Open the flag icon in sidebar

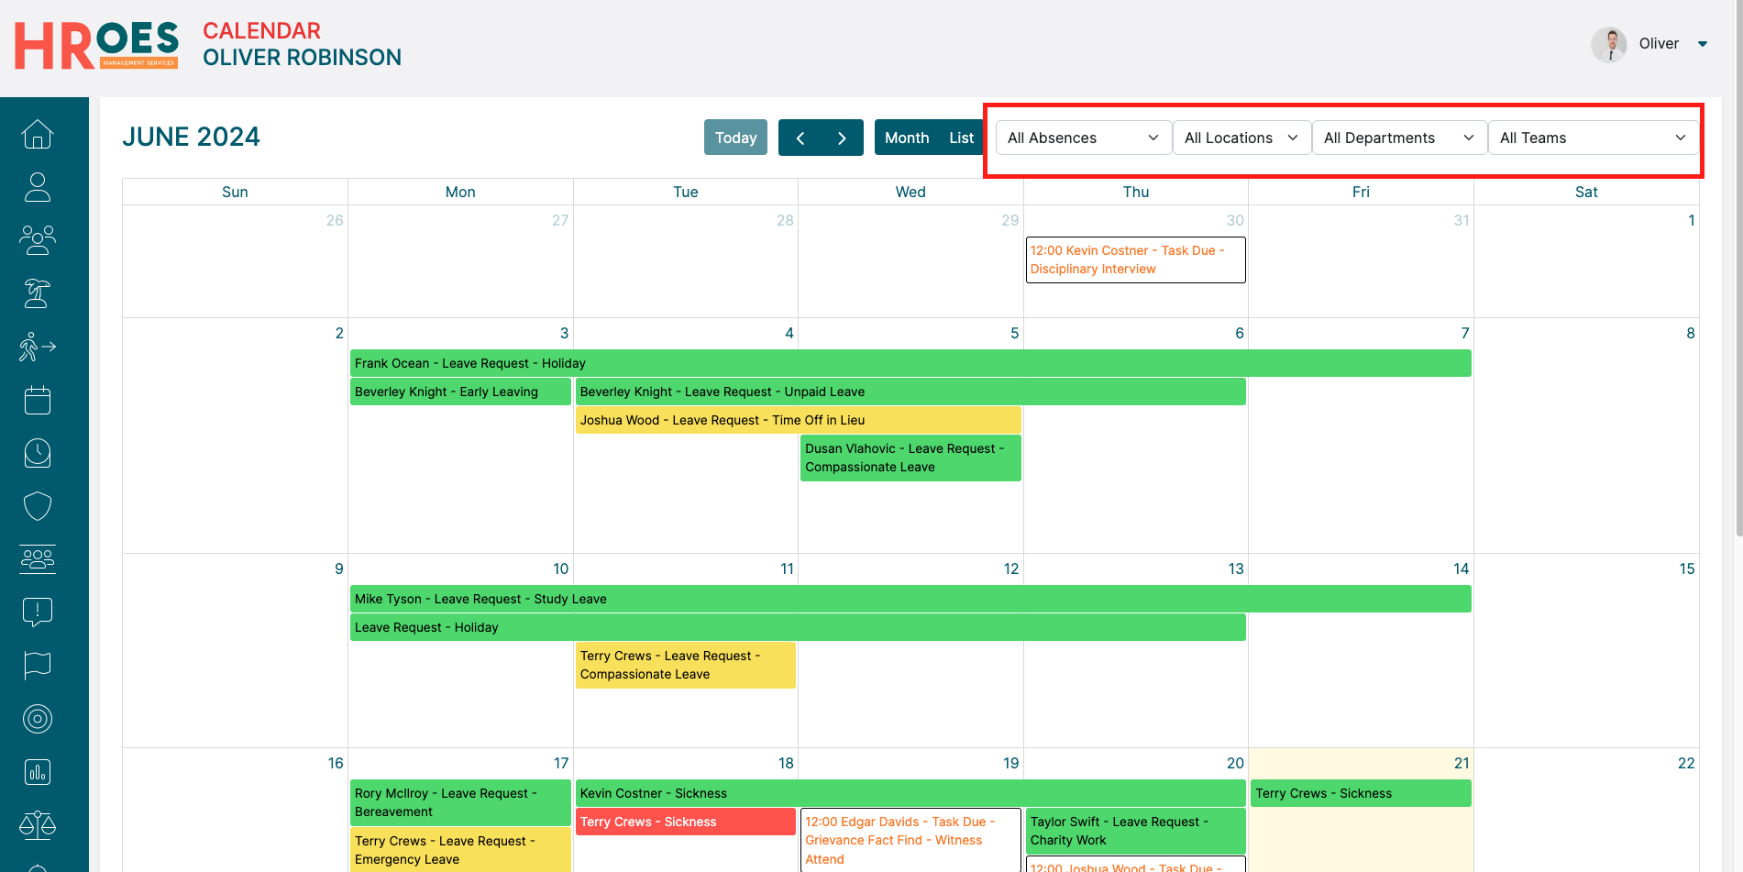38,665
